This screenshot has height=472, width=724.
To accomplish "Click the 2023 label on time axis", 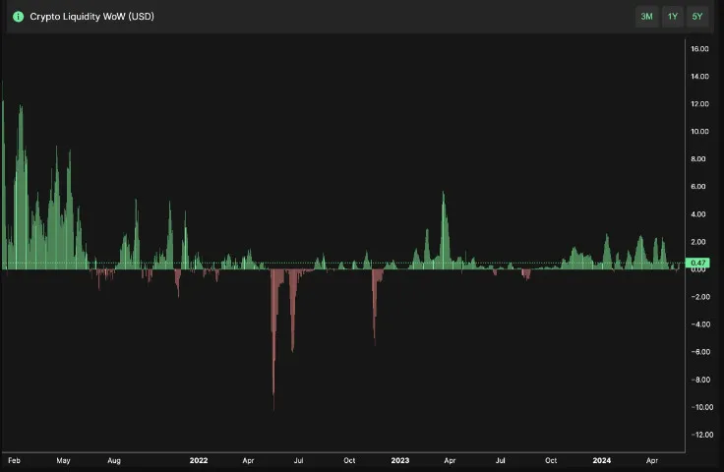I will point(399,460).
